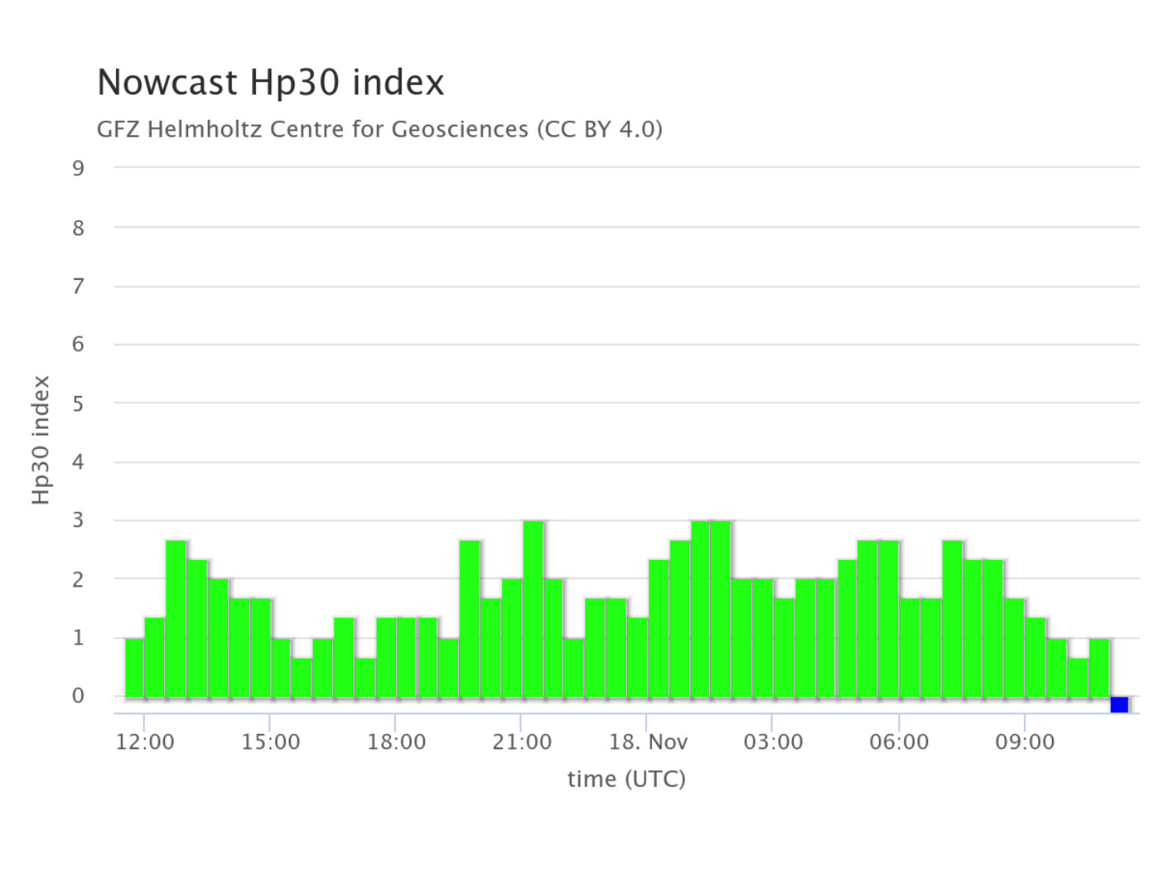Click the 18. Nov date label

(x=648, y=742)
